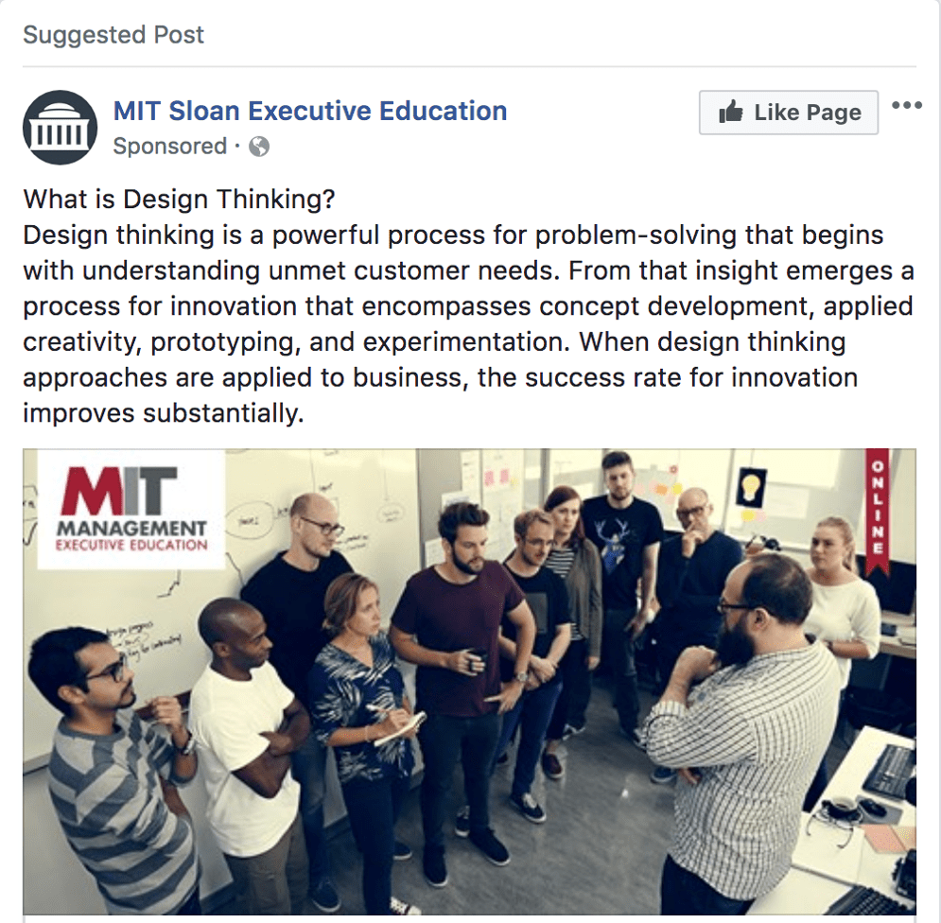
Task: Click the Suggested Post header text
Action: coord(113,35)
